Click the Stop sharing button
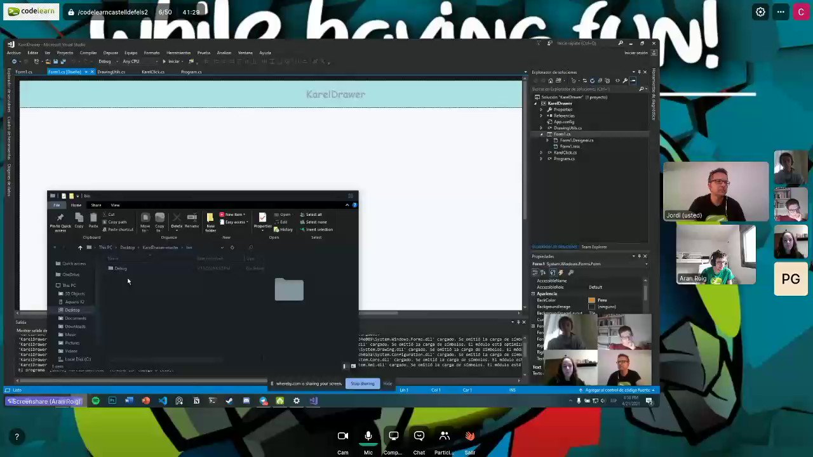This screenshot has width=813, height=457. (362, 383)
